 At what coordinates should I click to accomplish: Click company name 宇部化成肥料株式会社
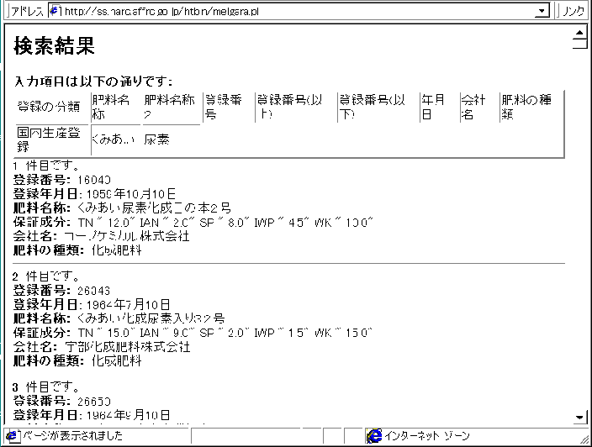pos(102,347)
